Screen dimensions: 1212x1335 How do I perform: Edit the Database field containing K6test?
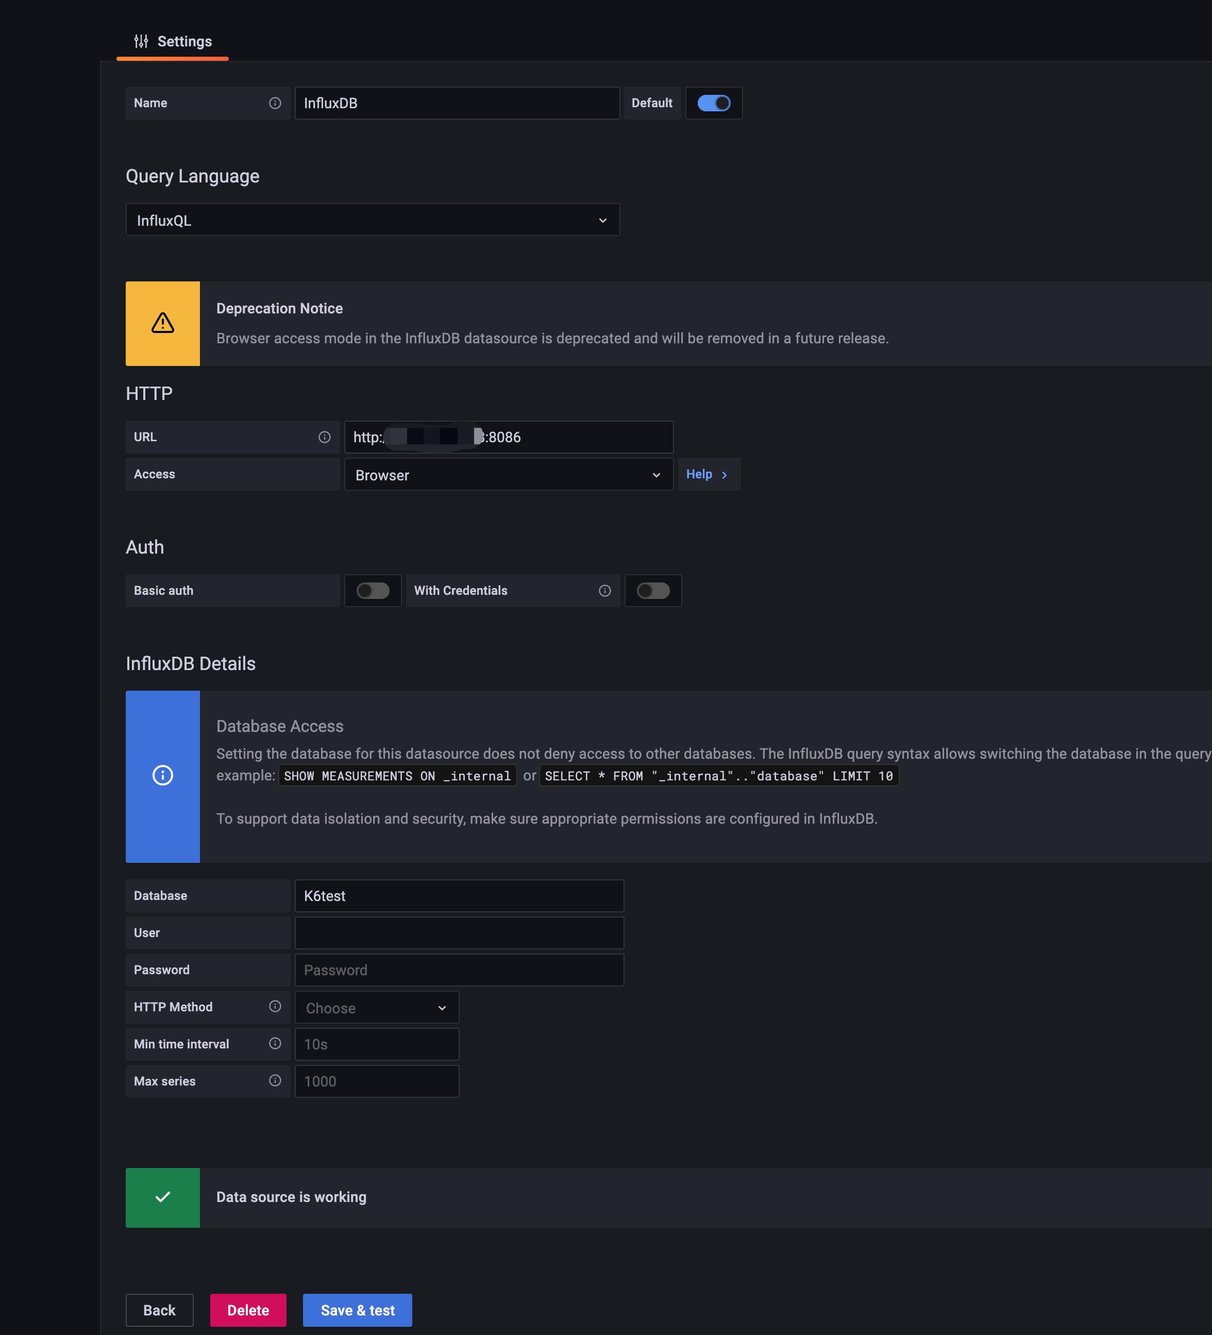point(459,896)
